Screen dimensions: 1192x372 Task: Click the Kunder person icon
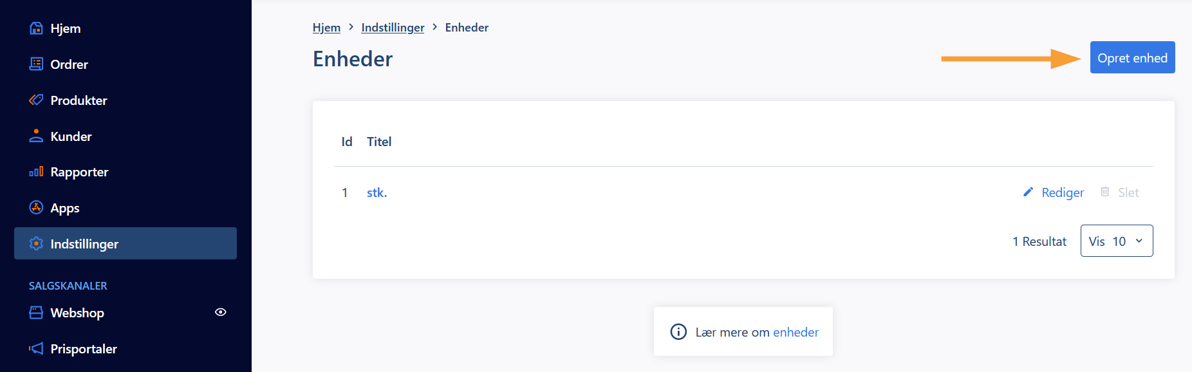tap(36, 136)
